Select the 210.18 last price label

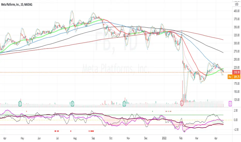click(x=237, y=72)
